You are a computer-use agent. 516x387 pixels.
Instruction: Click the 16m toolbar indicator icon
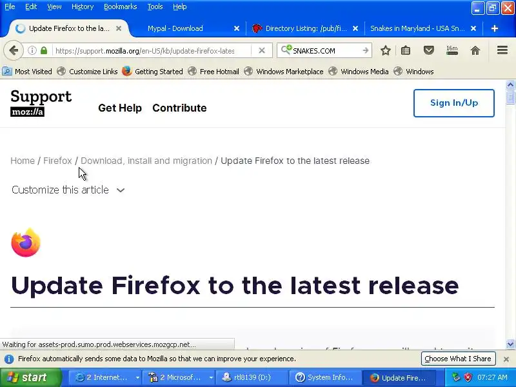pos(452,50)
